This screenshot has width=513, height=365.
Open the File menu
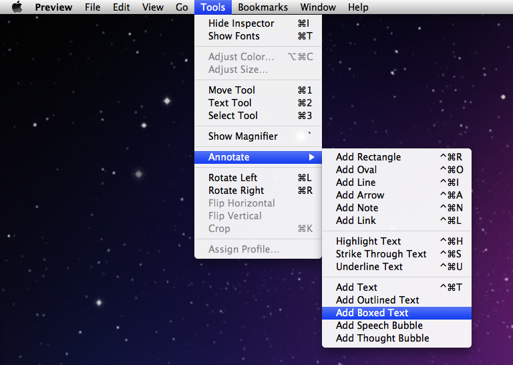click(93, 7)
